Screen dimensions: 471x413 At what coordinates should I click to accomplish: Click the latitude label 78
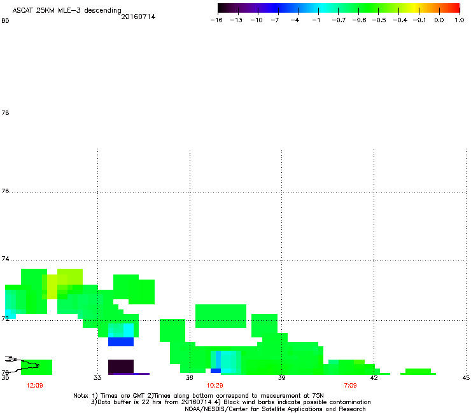pyautogui.click(x=5, y=112)
